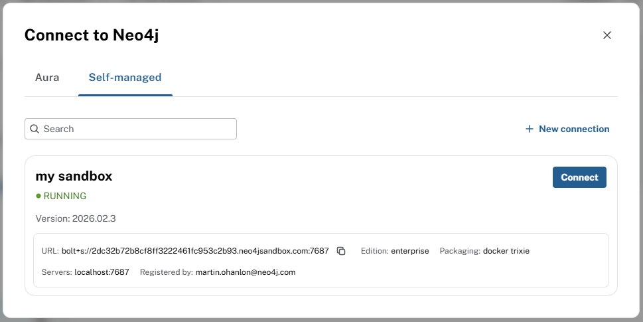643x322 pixels.
Task: Click the RUNNING status label
Action: click(65, 196)
